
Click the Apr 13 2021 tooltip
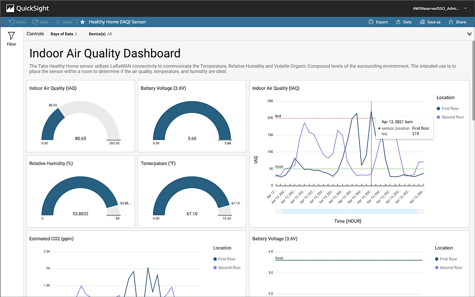point(404,128)
